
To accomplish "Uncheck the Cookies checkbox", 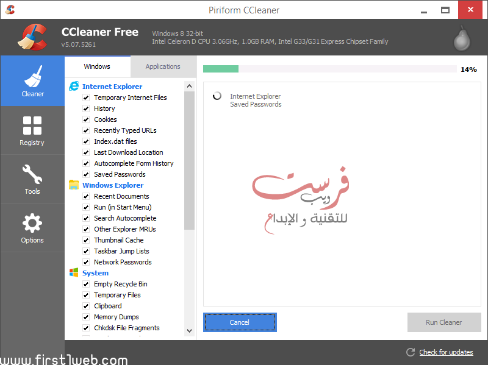I will (86, 119).
